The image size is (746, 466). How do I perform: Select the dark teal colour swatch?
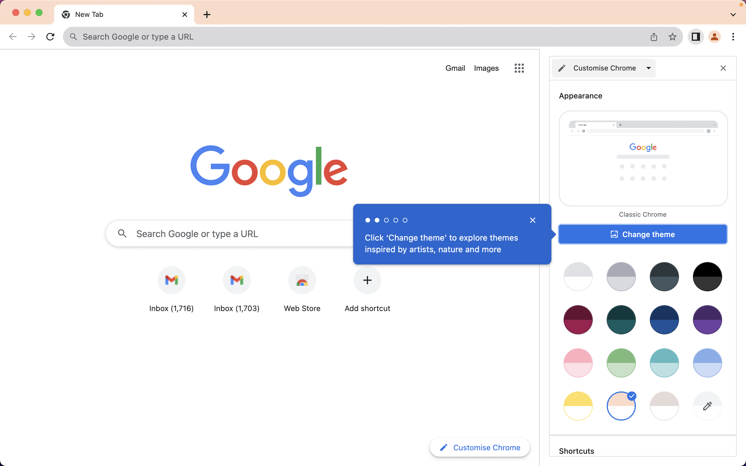click(621, 320)
